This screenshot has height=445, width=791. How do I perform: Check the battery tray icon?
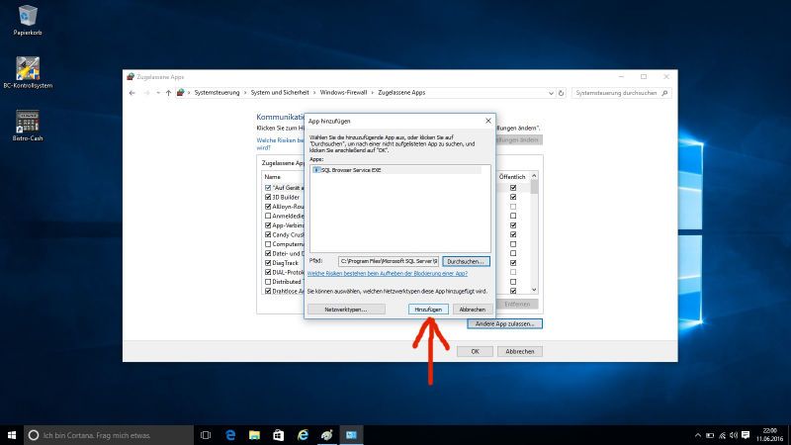tap(710, 435)
